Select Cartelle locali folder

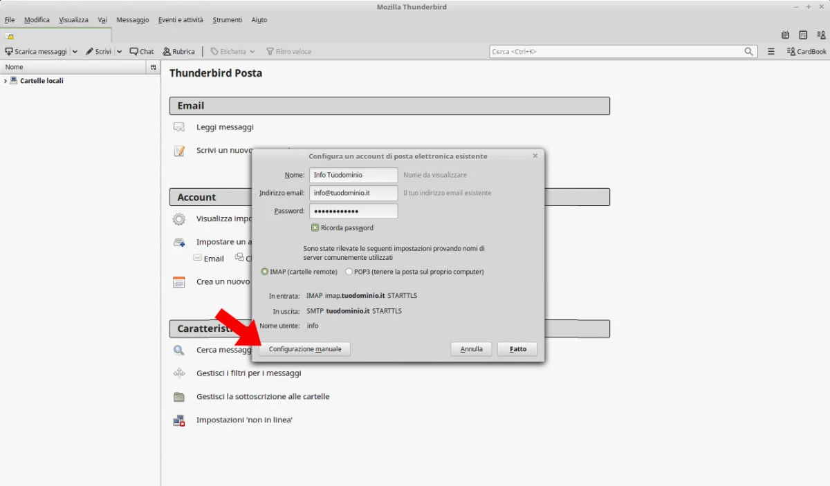click(x=41, y=81)
